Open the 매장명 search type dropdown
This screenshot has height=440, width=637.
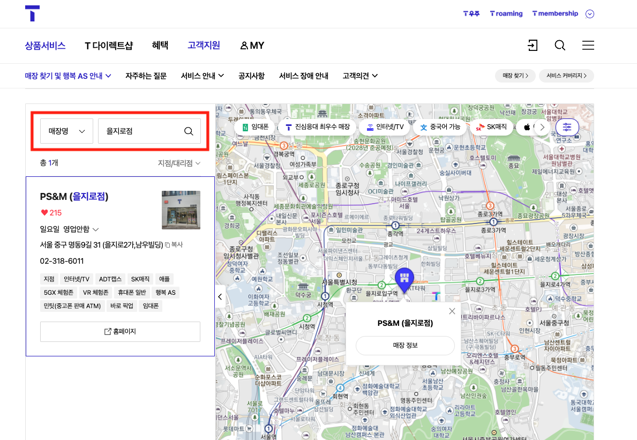coord(66,131)
